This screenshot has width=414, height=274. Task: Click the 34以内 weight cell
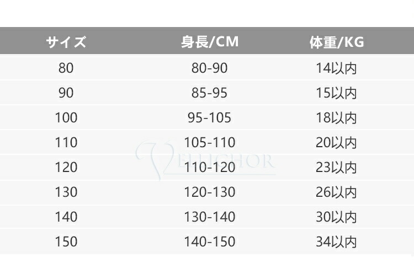(337, 242)
